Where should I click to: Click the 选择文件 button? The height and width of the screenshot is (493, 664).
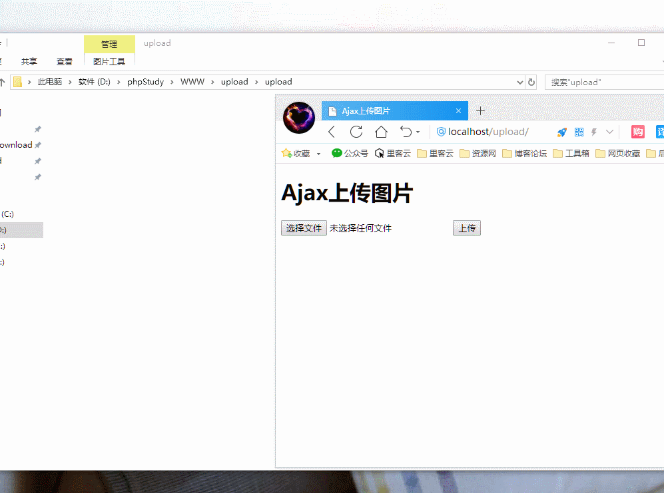304,228
